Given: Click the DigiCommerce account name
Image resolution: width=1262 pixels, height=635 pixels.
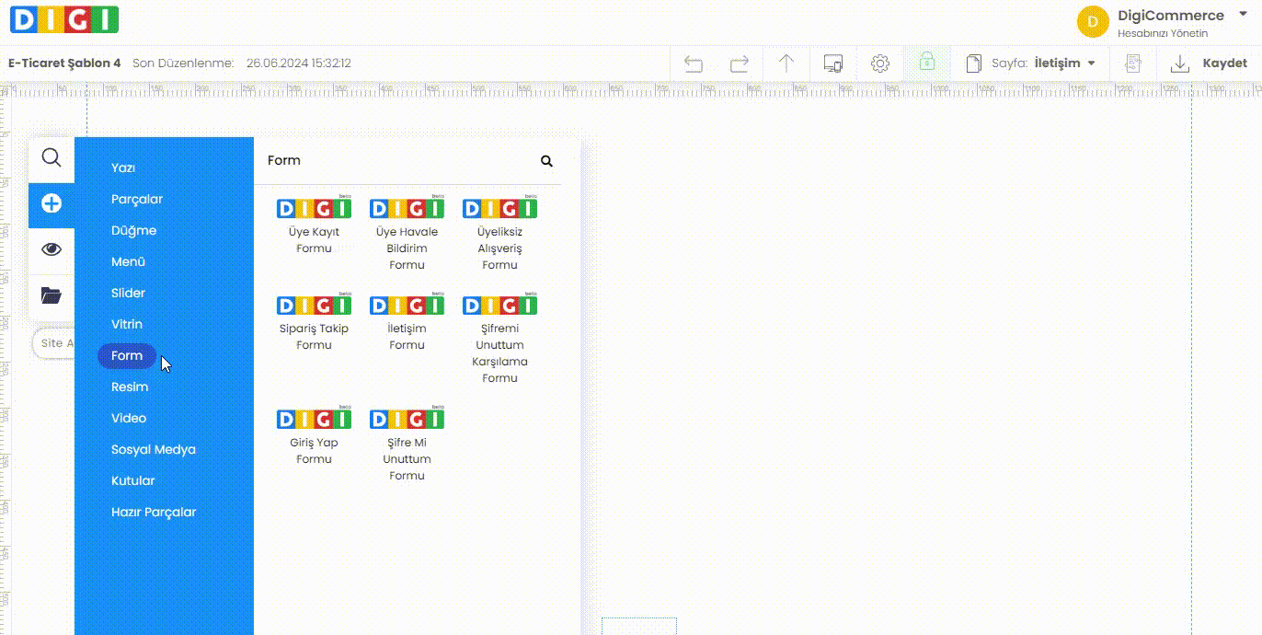Looking at the screenshot, I should click(1171, 15).
